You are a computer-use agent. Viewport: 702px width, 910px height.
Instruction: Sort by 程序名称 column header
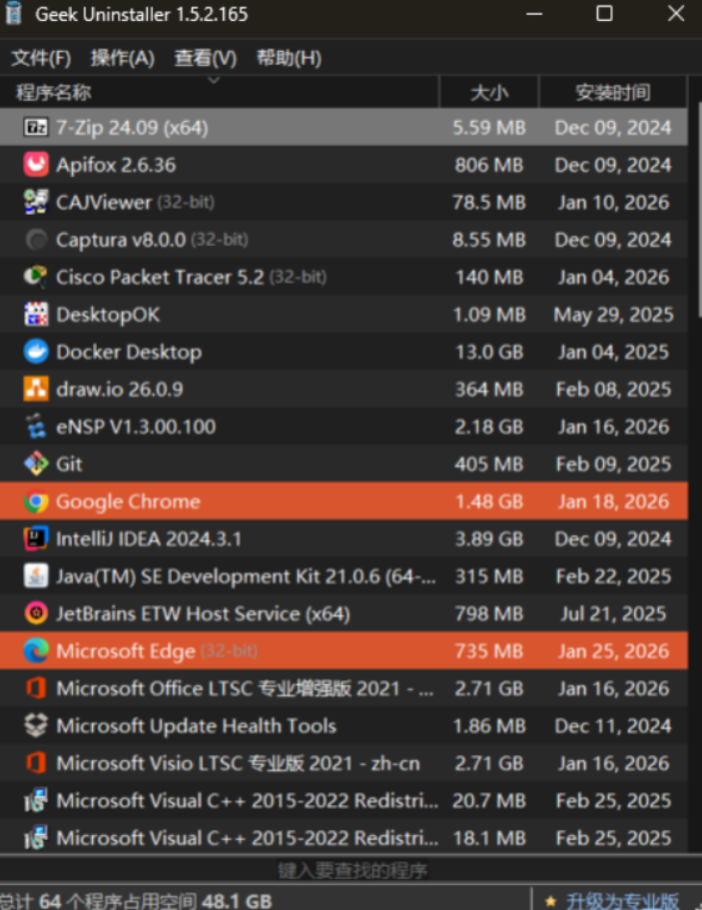[x=54, y=93]
